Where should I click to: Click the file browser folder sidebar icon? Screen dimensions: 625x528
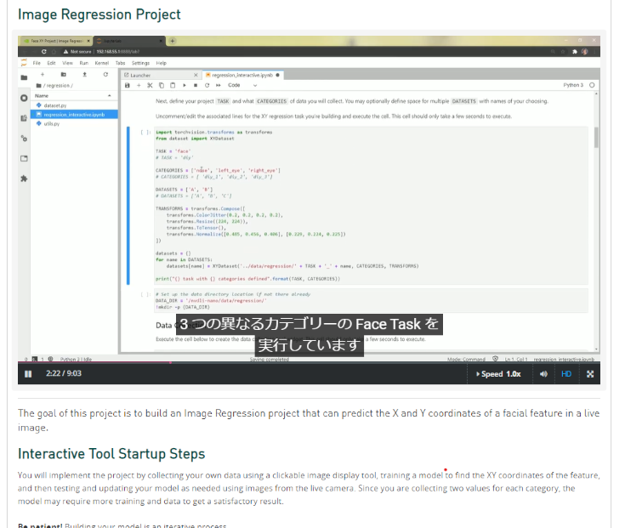point(24,77)
